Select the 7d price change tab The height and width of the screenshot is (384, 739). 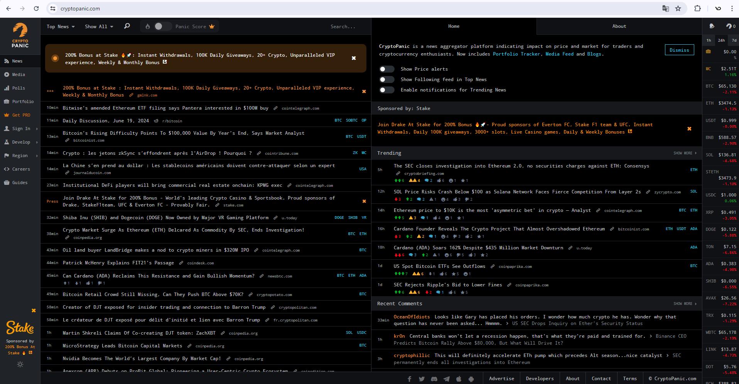[x=734, y=40]
